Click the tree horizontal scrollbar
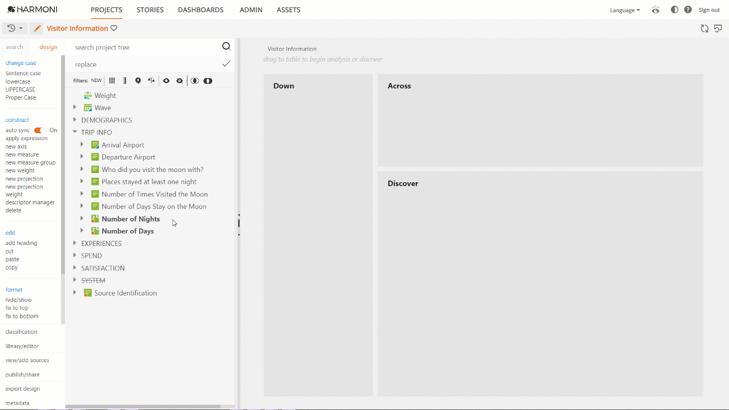This screenshot has height=410, width=729. (143, 407)
